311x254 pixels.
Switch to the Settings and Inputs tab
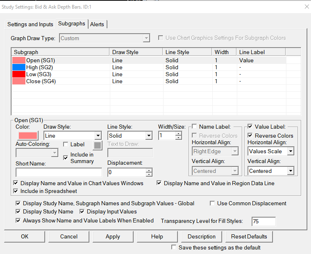30,24
